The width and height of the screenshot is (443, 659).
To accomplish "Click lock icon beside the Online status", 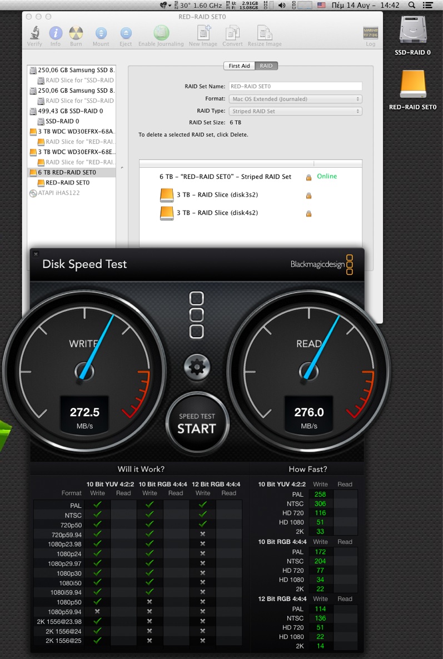I will click(x=308, y=177).
